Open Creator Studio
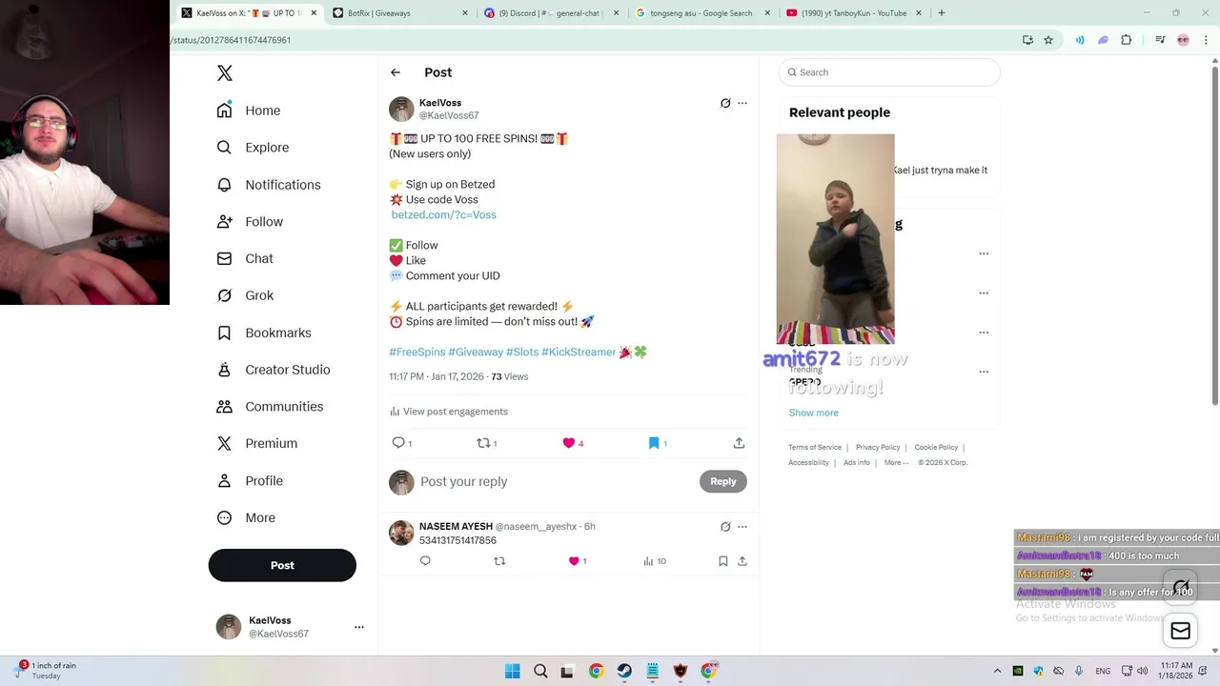This screenshot has width=1220, height=686. (x=274, y=370)
